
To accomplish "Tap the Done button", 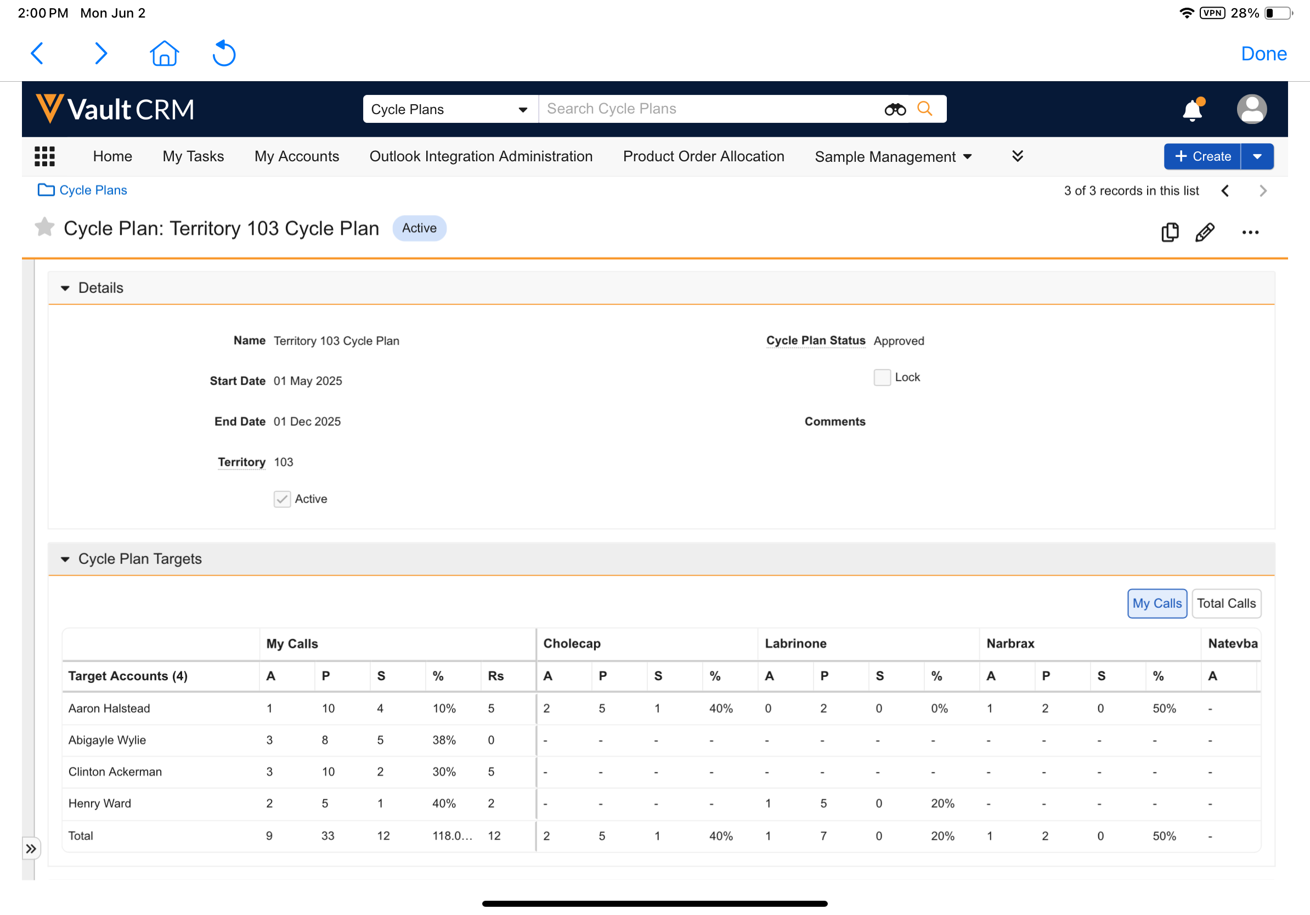I will [x=1263, y=54].
